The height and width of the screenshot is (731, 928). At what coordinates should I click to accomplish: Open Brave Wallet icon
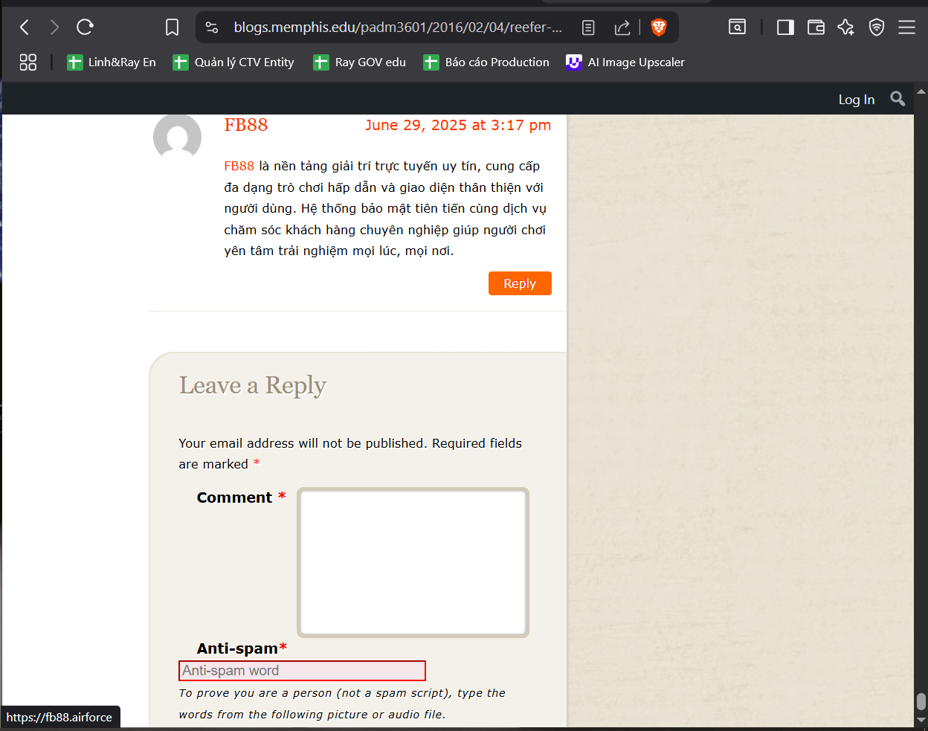click(816, 28)
